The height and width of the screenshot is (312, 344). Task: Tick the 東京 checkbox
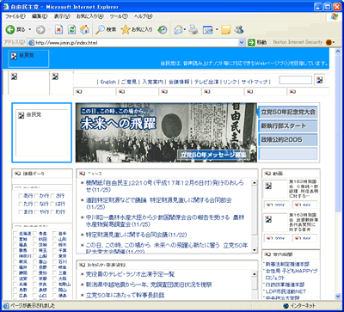[55, 256]
